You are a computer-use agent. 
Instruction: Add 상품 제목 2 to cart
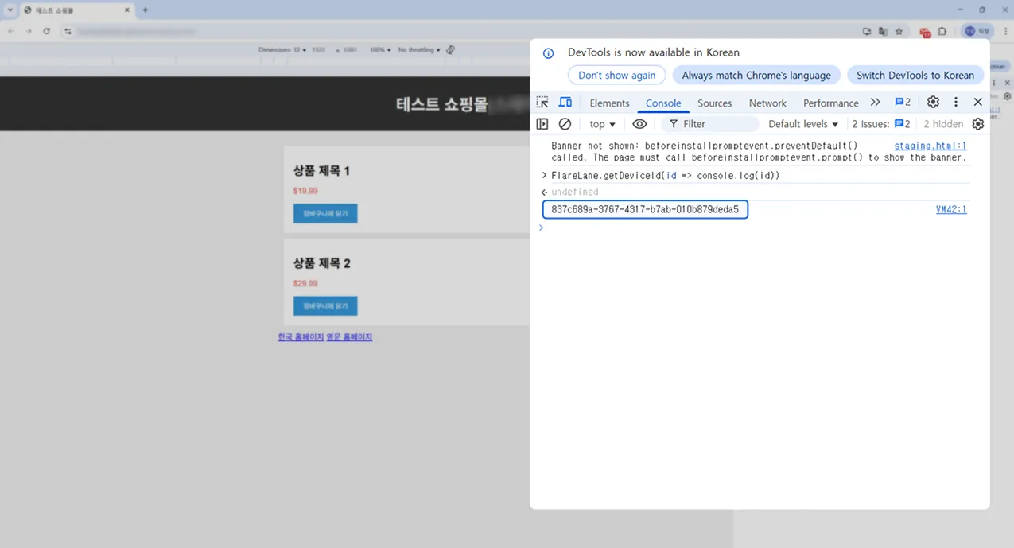click(325, 306)
